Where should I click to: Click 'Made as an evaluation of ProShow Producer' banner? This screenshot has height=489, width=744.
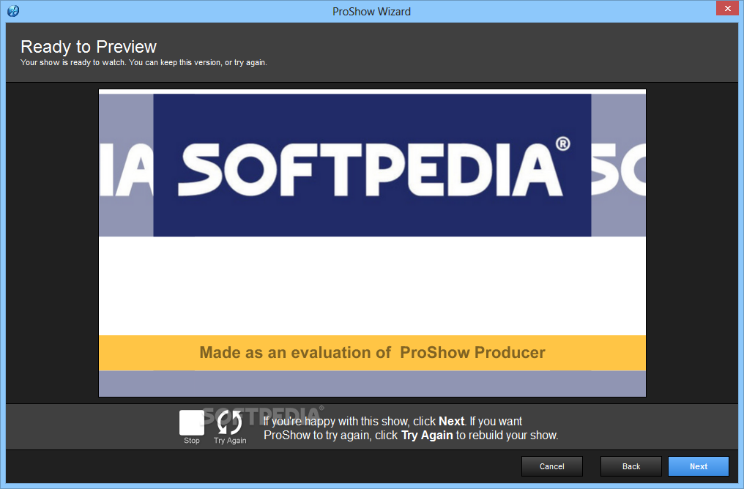[372, 353]
